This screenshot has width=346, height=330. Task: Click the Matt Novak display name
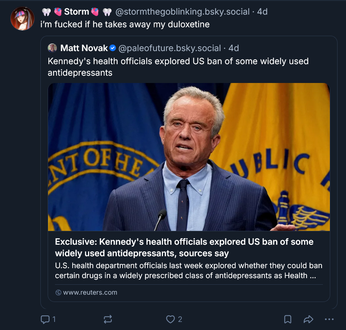(x=84, y=48)
